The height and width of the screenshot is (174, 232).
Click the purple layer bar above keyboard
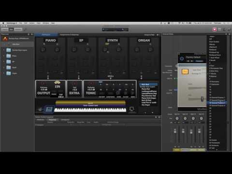click(x=90, y=105)
